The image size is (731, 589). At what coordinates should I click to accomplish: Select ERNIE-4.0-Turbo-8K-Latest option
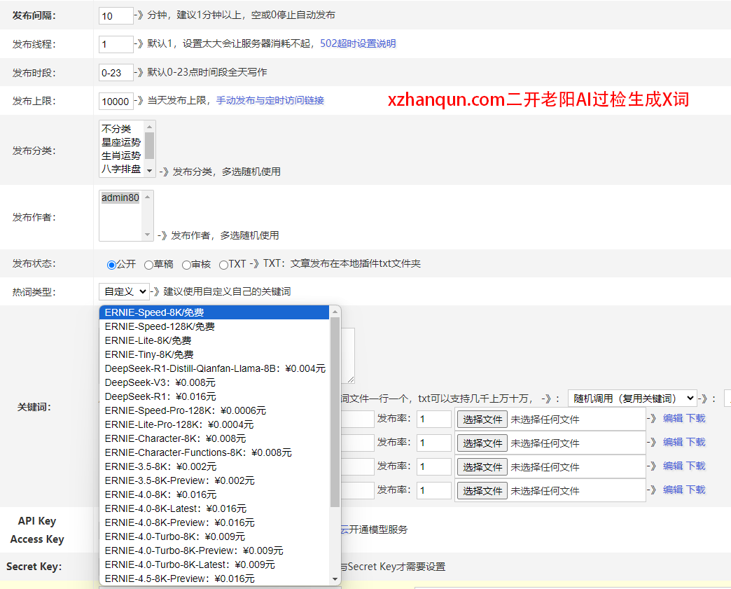pos(214,564)
